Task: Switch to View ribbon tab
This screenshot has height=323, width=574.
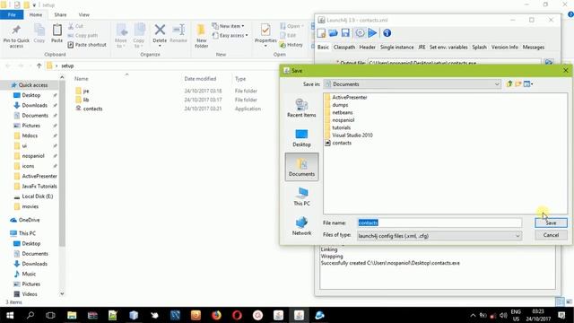Action: (x=83, y=14)
